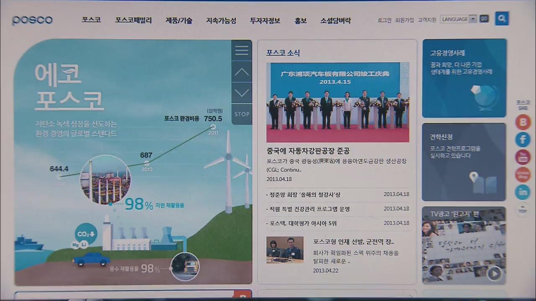Viewport: 536px width, 301px height.
Task: Open headline 중국에 자동차강판공장 준공
Action: (x=308, y=151)
